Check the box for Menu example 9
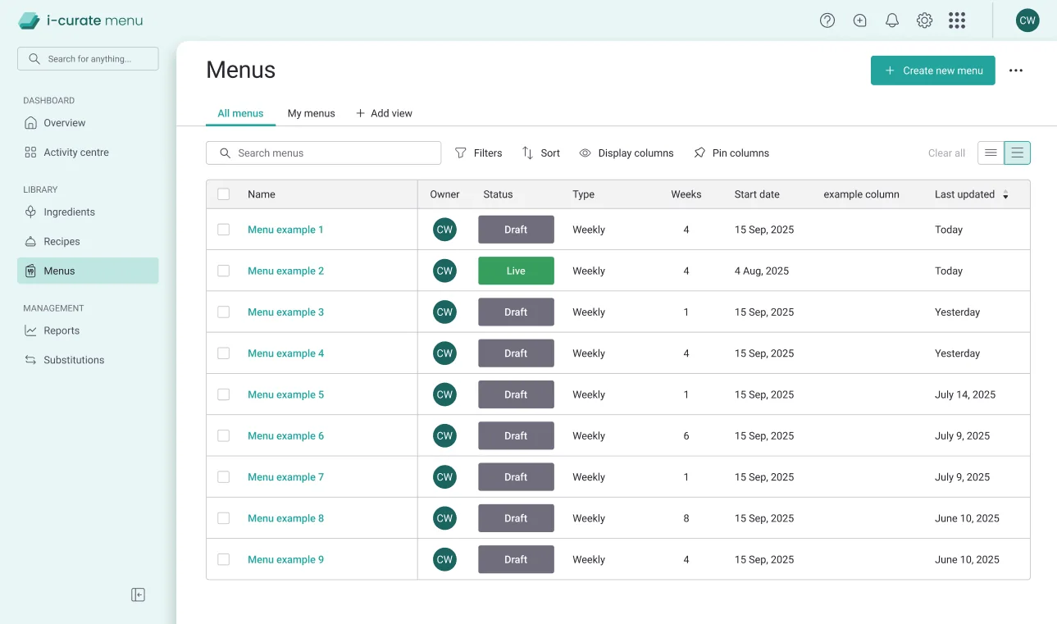The height and width of the screenshot is (624, 1057). point(223,559)
